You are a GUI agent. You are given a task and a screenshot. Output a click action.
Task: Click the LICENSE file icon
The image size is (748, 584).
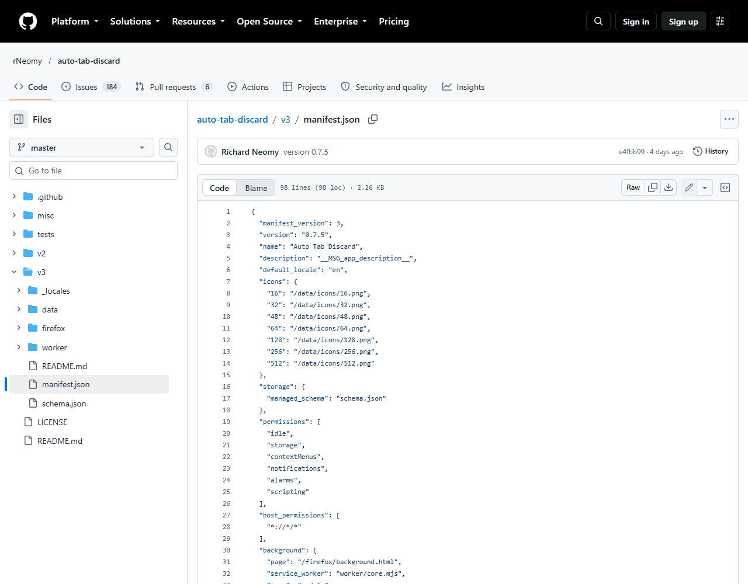[x=28, y=422]
